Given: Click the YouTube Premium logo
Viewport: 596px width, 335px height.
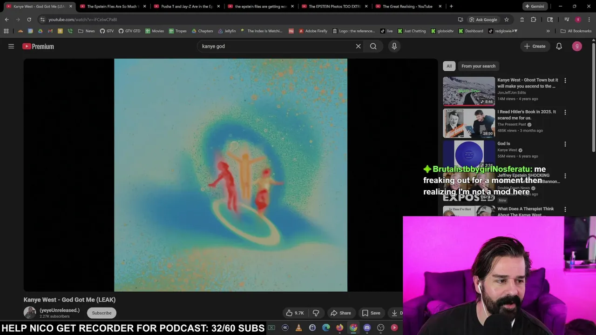Looking at the screenshot, I should pyautogui.click(x=38, y=46).
